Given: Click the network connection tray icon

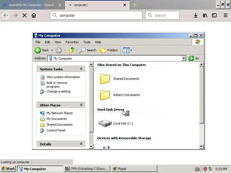Looking at the screenshot, I should pyautogui.click(x=210, y=169).
